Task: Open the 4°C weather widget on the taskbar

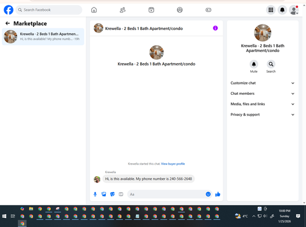Action: [x=241, y=216]
